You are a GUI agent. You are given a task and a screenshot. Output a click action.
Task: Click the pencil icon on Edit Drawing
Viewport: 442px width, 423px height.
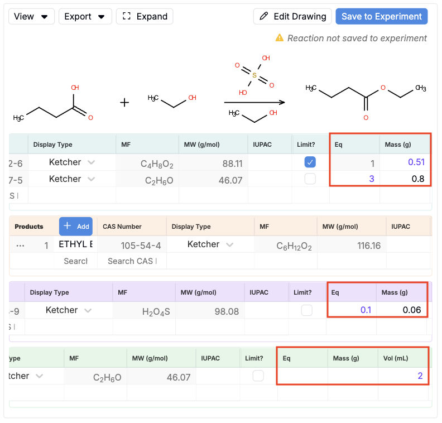(263, 16)
